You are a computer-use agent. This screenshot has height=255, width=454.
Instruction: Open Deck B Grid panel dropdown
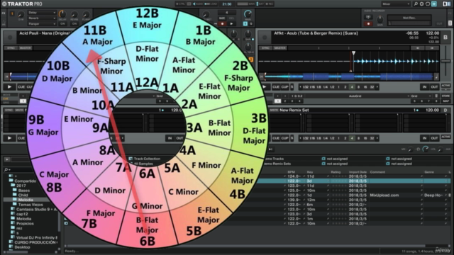click(422, 96)
